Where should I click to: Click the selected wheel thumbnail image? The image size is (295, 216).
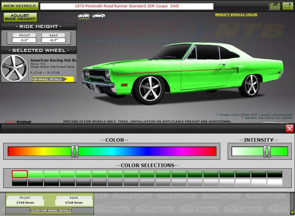tap(14, 68)
